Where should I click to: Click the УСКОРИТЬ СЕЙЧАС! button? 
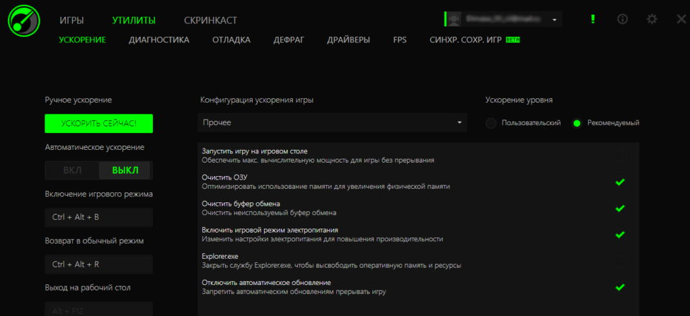[98, 123]
